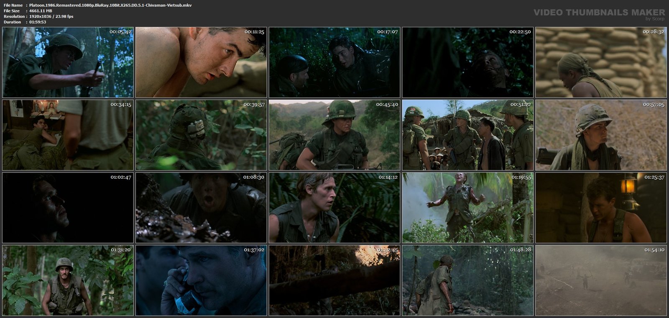Open the thumbnail timestamped 01:19:55
669x318 pixels.
coord(468,208)
